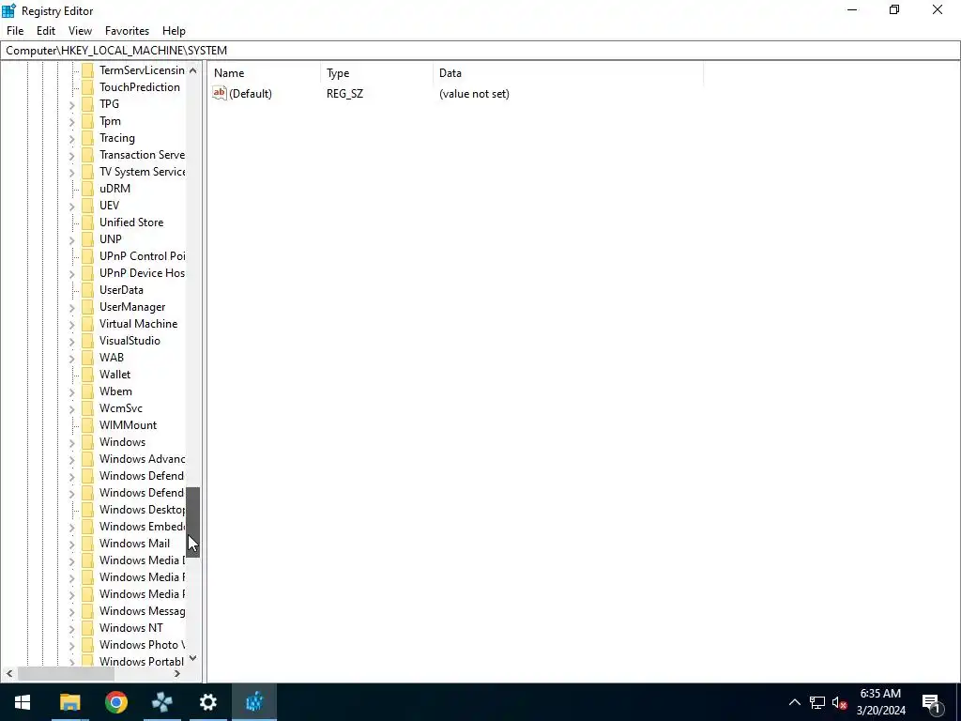Open the File menu
This screenshot has width=961, height=721.
(x=15, y=31)
